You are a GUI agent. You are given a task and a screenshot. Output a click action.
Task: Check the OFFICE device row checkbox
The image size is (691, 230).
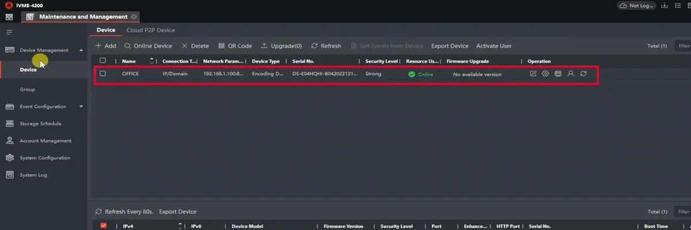click(102, 74)
